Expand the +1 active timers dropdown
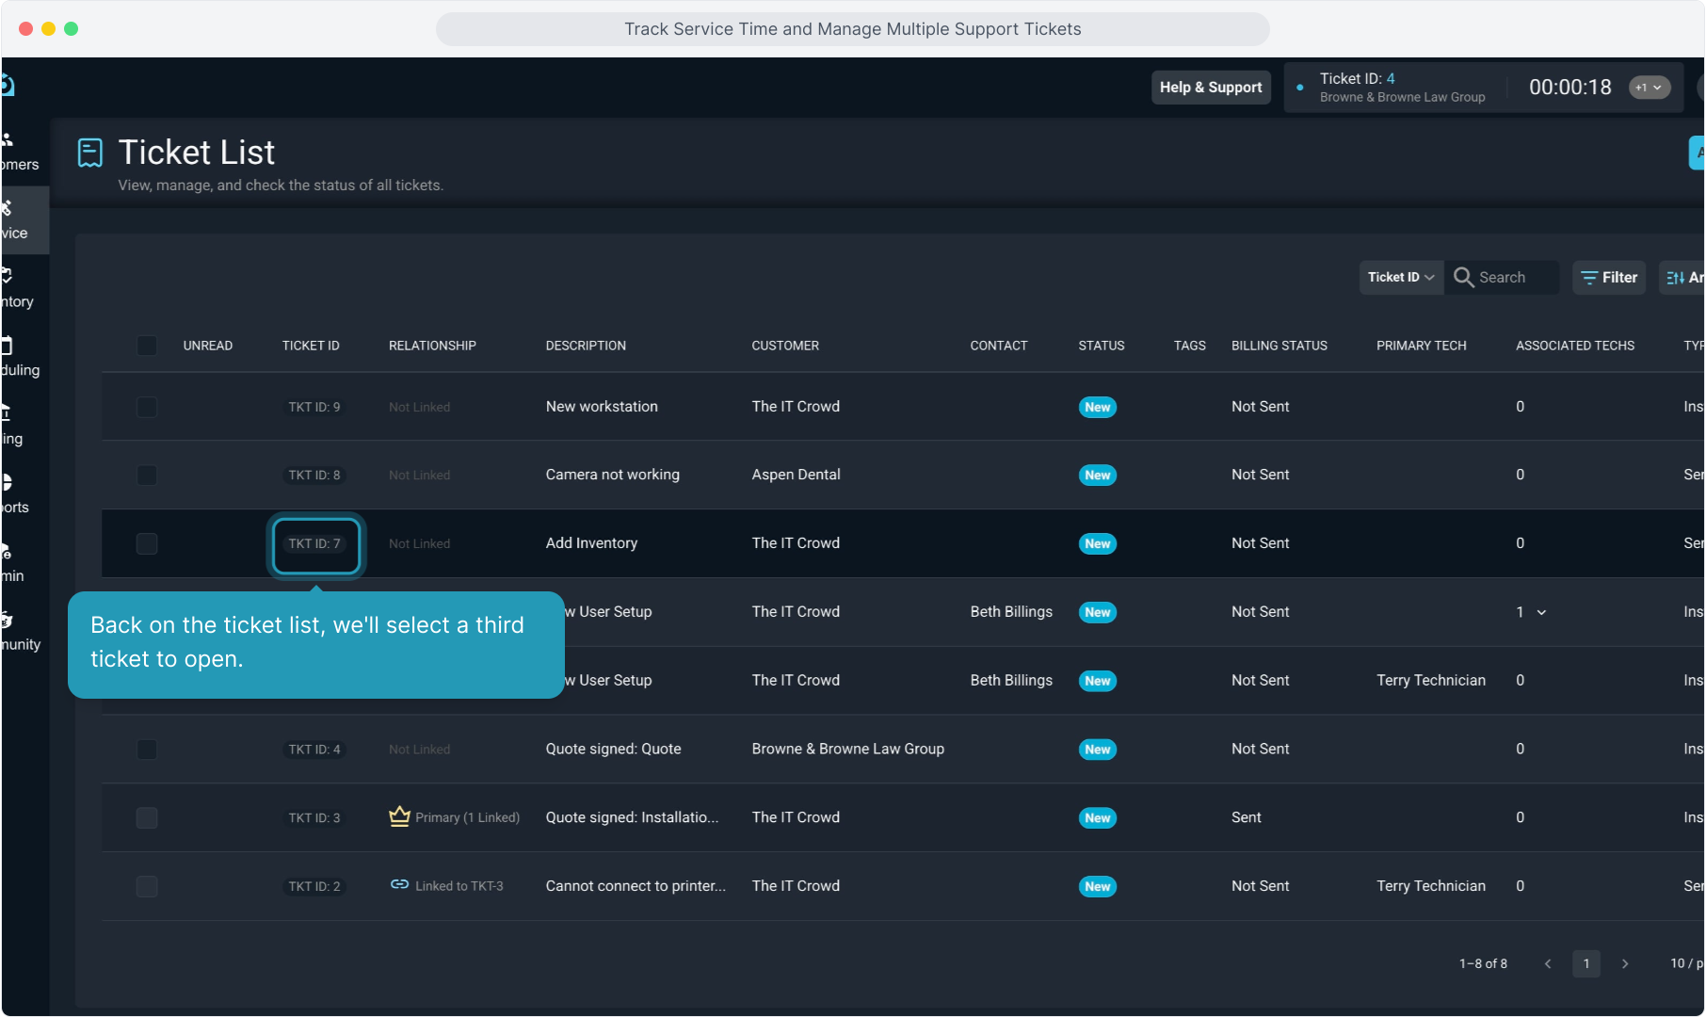Screen dimensions: 1706x1017 pos(1649,88)
